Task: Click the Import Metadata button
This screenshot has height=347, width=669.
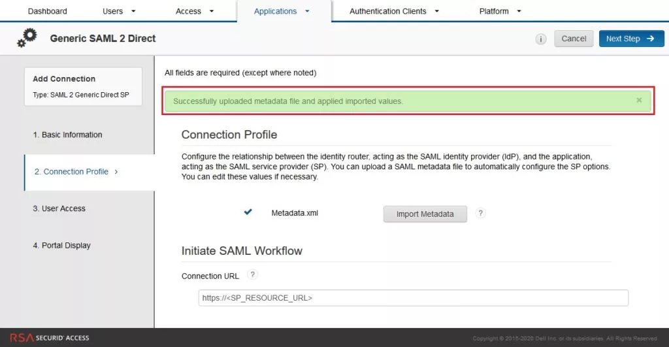Action: point(425,214)
